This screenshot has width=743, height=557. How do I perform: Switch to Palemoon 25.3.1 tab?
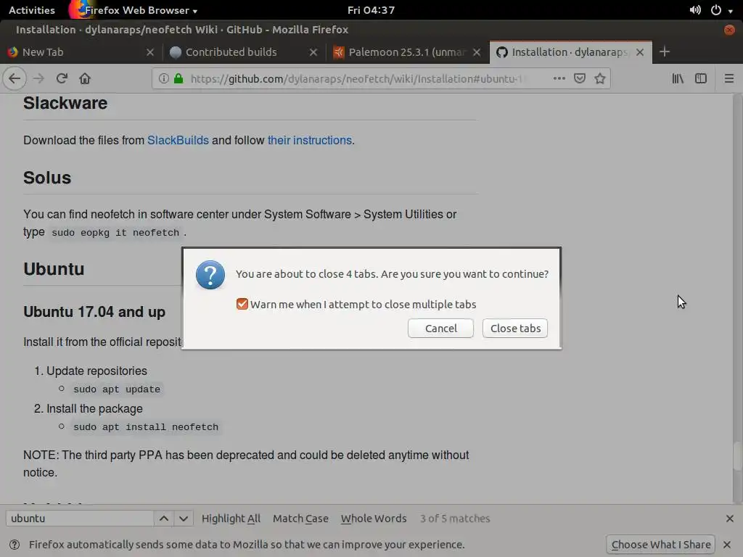point(408,52)
